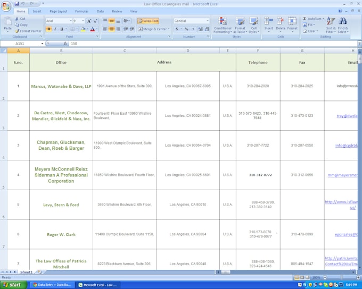The height and width of the screenshot is (289, 362).
Task: Click the Paste icon
Action: tap(7, 22)
